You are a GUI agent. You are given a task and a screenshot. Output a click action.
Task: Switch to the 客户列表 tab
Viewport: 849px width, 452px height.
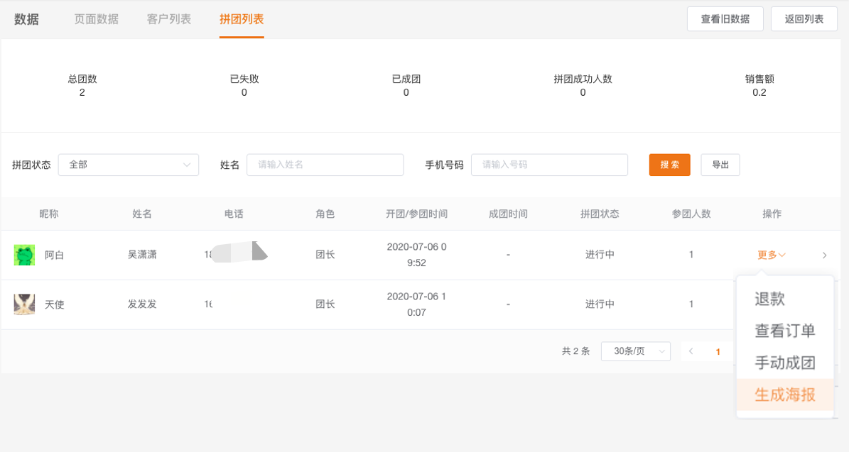click(169, 19)
